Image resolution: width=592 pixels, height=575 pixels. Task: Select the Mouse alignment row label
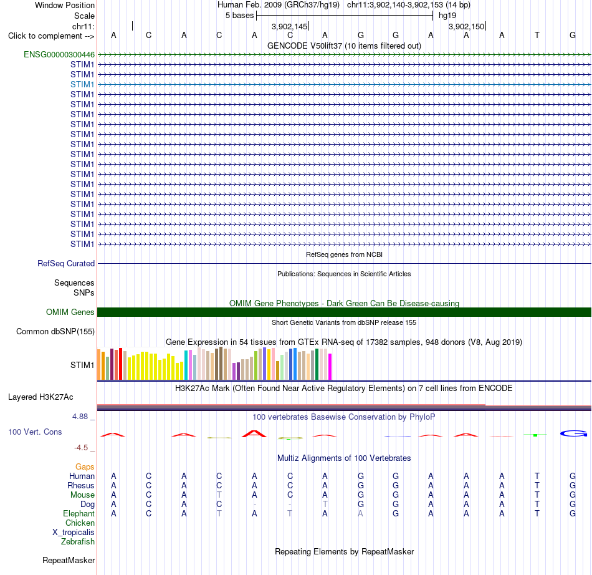pos(82,495)
